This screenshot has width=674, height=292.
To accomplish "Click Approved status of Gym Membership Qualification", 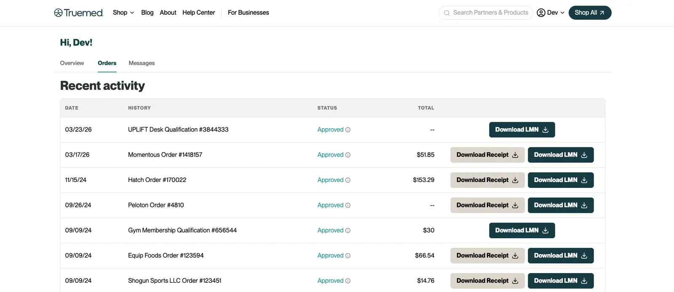I will point(330,230).
